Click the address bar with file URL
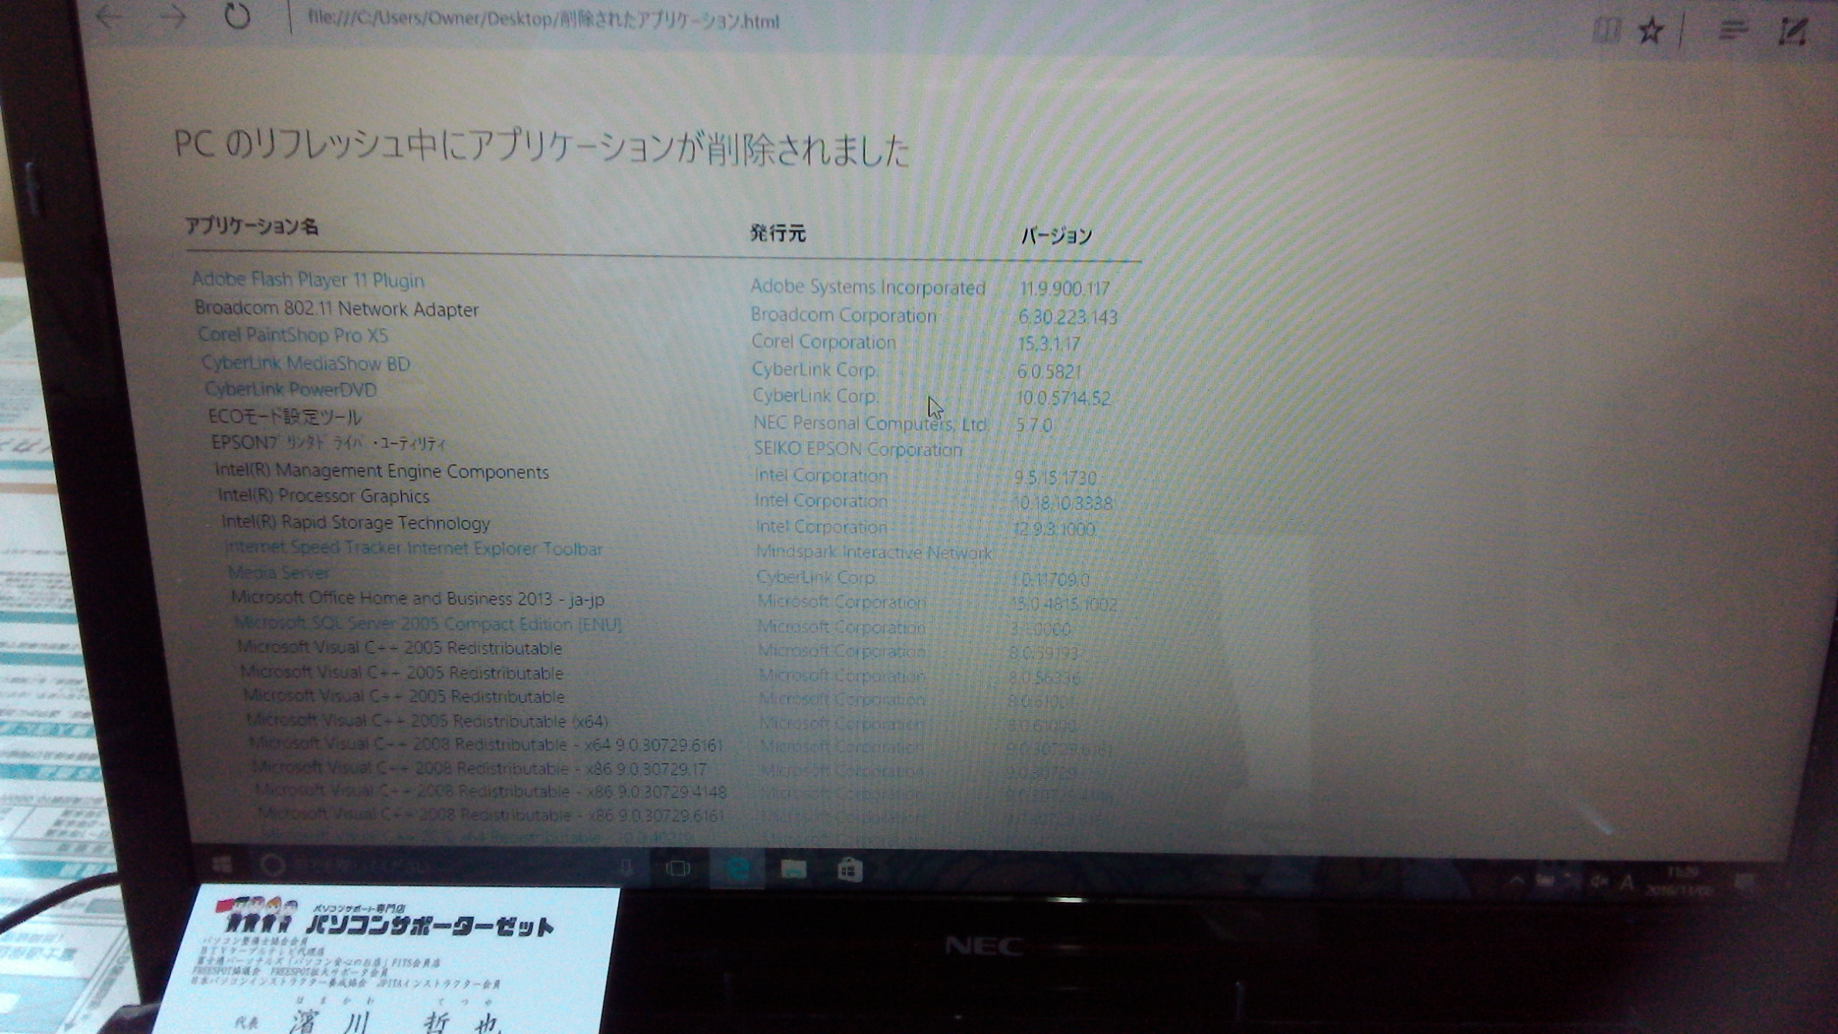This screenshot has height=1034, width=1838. point(544,20)
